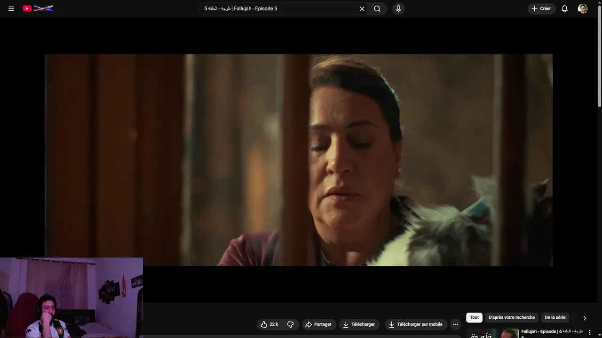Select the De la série chip
The height and width of the screenshot is (338, 602).
coord(555,318)
